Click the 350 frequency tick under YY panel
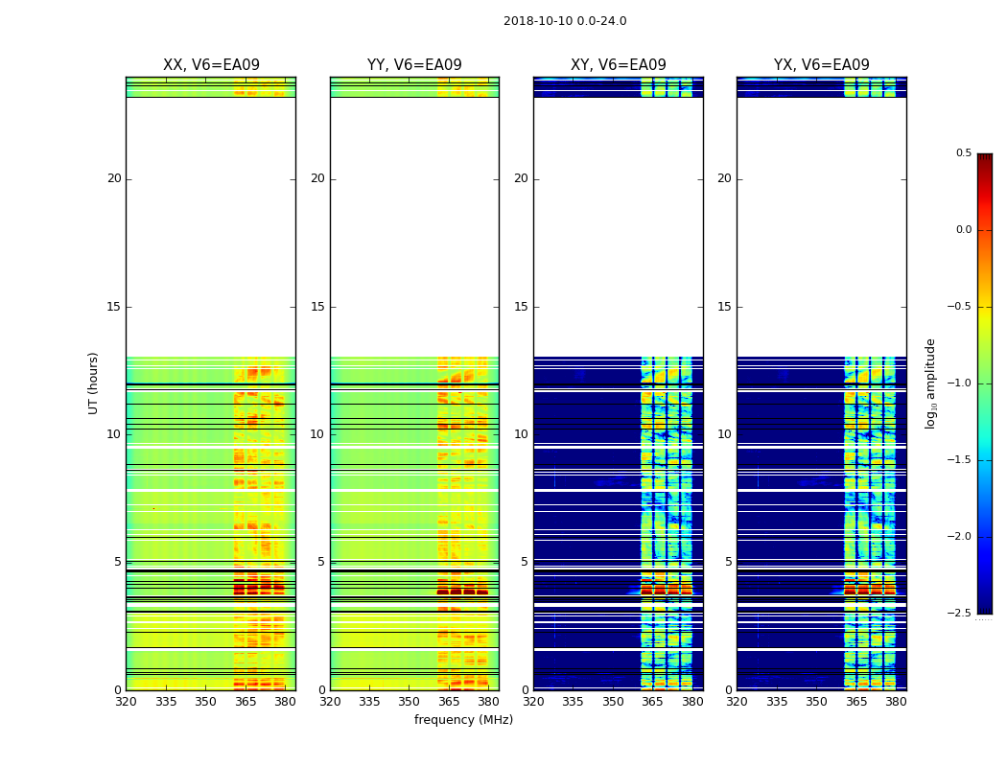1007x767 pixels. point(409,702)
